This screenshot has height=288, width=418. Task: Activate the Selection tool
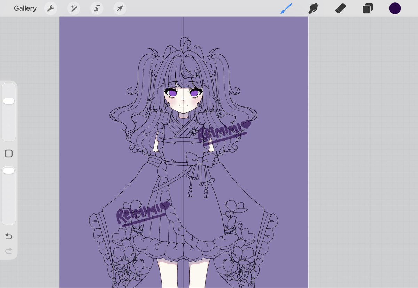pyautogui.click(x=96, y=8)
